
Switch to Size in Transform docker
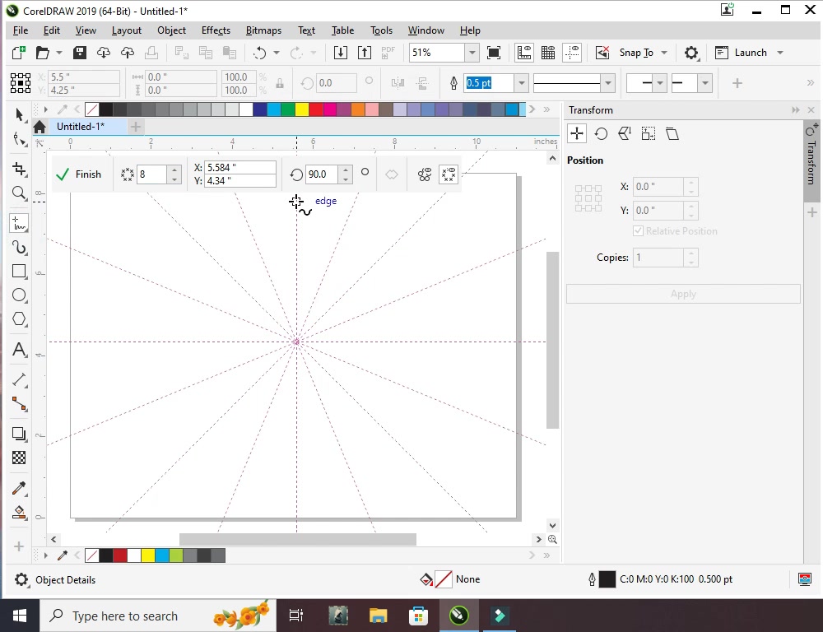click(649, 134)
